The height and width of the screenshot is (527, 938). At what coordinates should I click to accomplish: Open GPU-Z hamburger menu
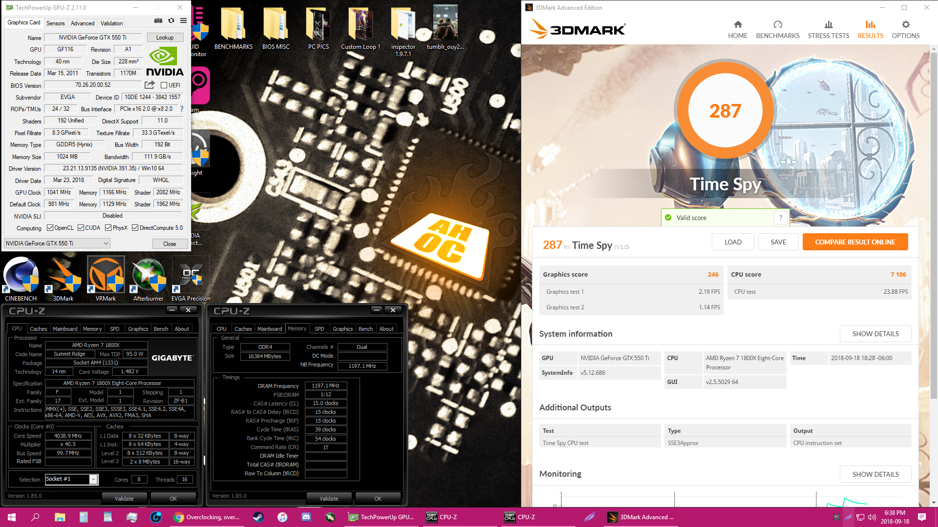183,21
